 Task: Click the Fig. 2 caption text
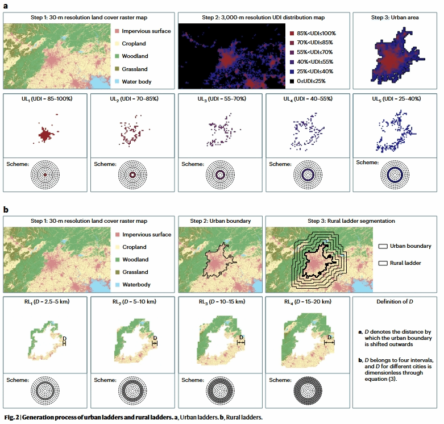click(x=133, y=418)
